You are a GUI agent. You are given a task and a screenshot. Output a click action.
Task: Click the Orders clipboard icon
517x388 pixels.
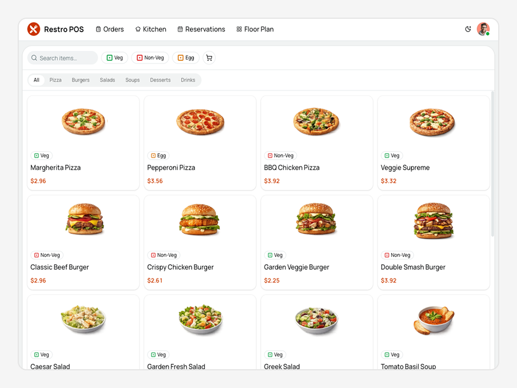[98, 29]
